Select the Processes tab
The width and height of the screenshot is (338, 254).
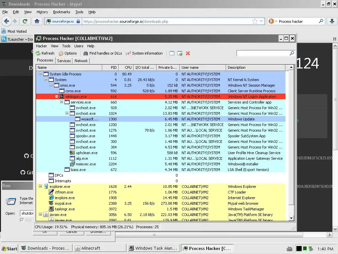tap(45, 60)
